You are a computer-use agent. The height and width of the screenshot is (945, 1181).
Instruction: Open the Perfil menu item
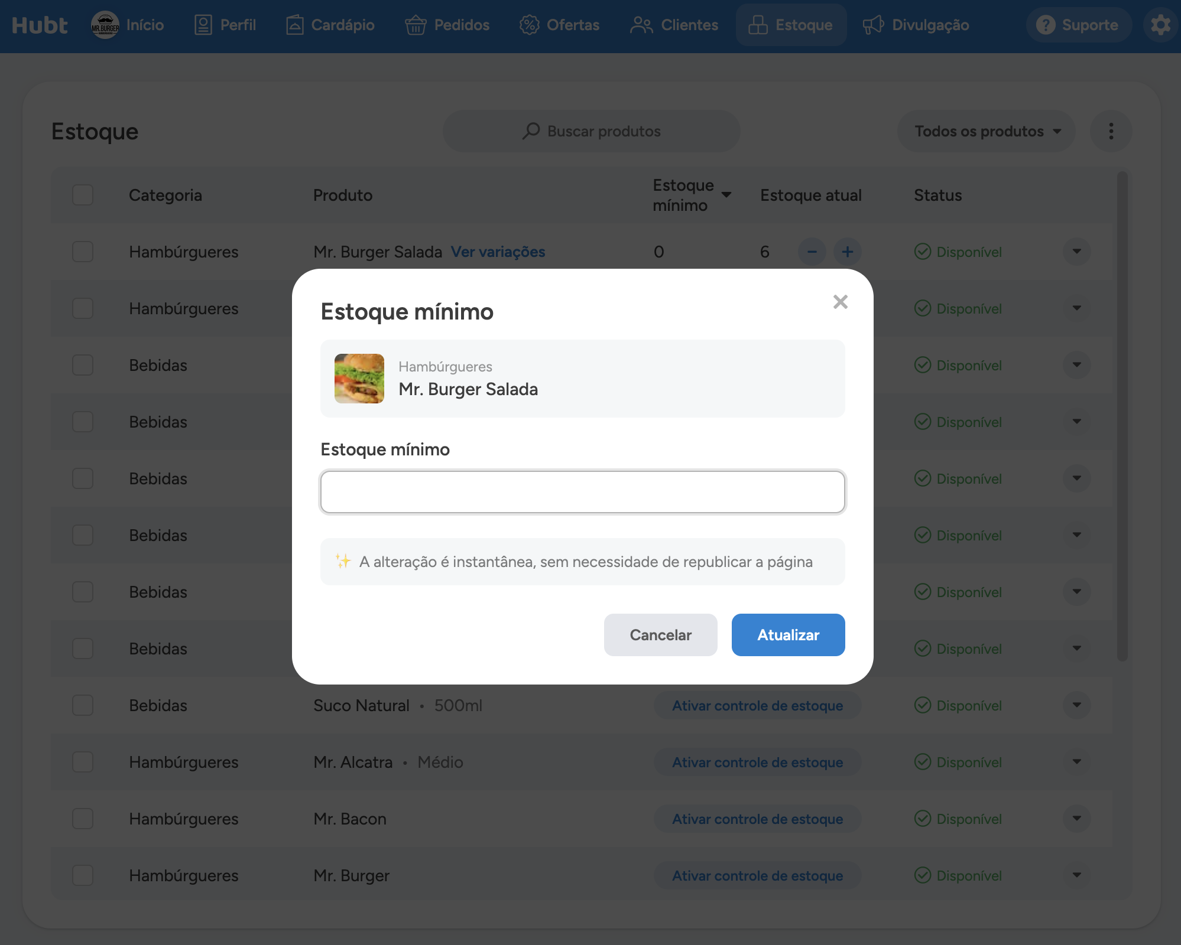[x=225, y=25]
